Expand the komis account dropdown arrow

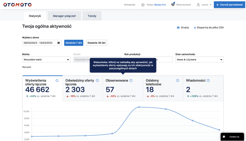pyautogui.click(x=211, y=5)
